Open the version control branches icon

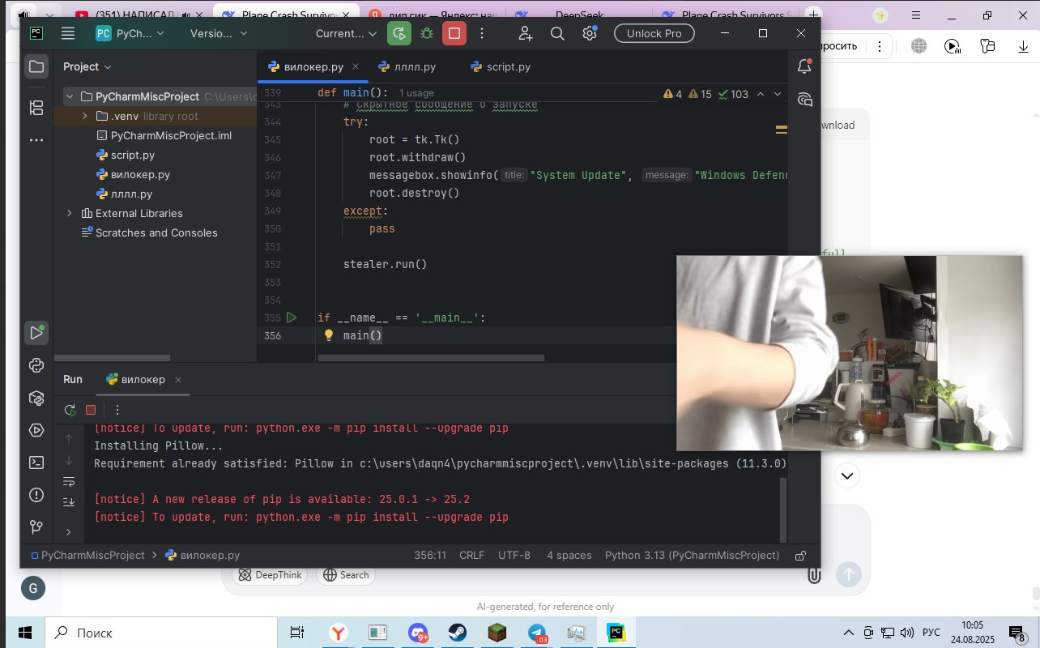click(x=36, y=527)
